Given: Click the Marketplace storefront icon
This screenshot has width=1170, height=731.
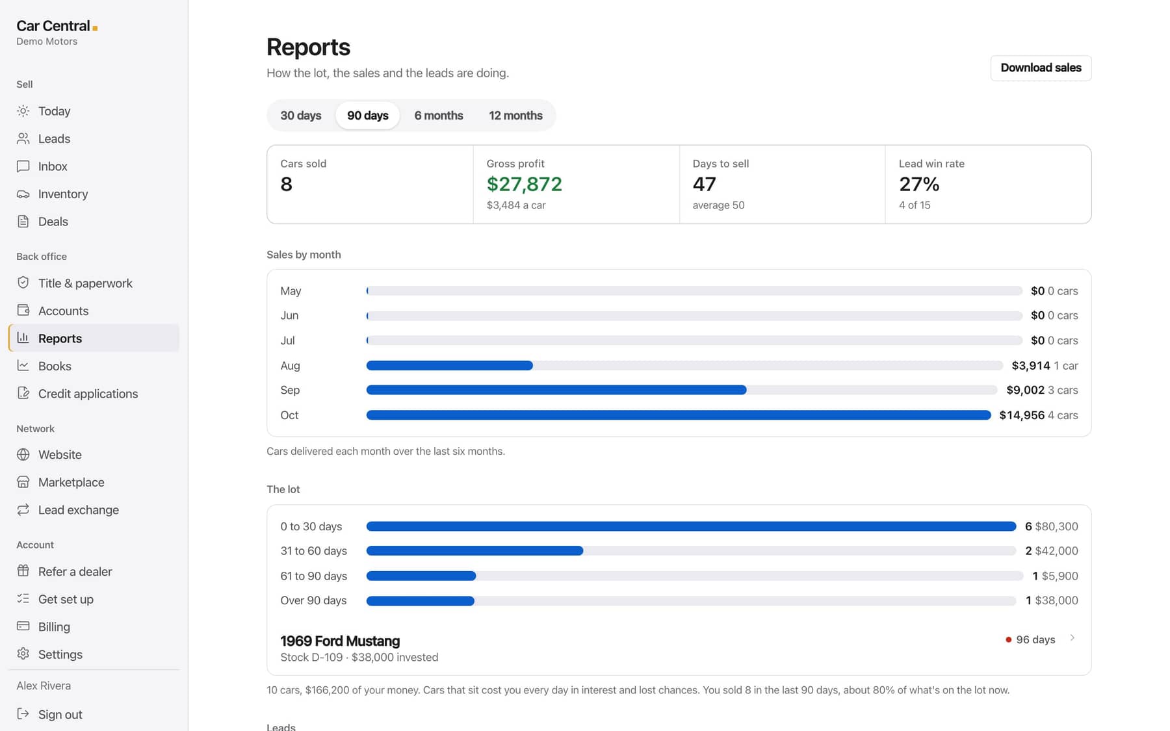Looking at the screenshot, I should [x=23, y=482].
